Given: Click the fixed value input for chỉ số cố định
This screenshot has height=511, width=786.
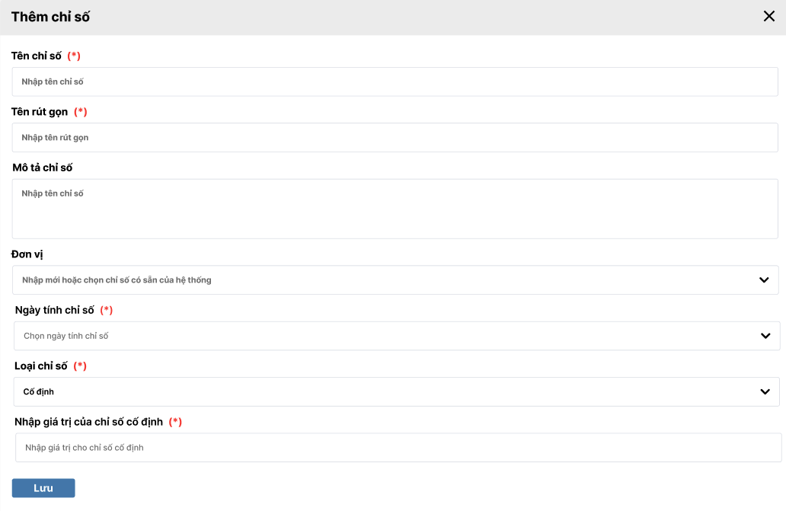Looking at the screenshot, I should pyautogui.click(x=398, y=448).
